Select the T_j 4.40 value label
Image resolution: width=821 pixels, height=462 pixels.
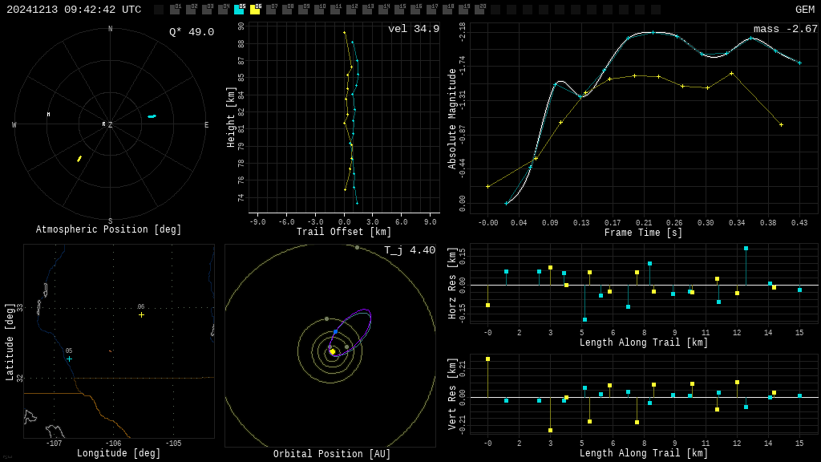pos(409,250)
